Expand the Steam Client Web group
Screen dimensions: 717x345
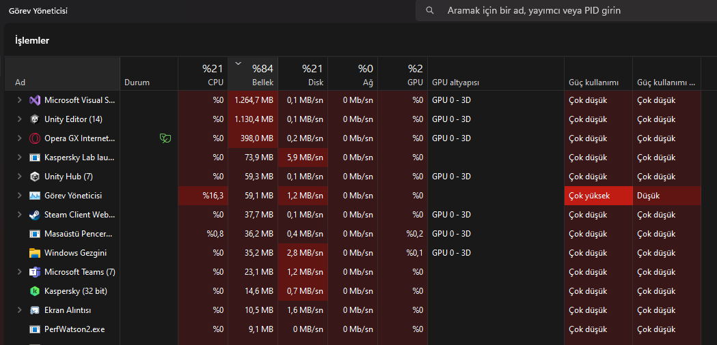[19, 215]
